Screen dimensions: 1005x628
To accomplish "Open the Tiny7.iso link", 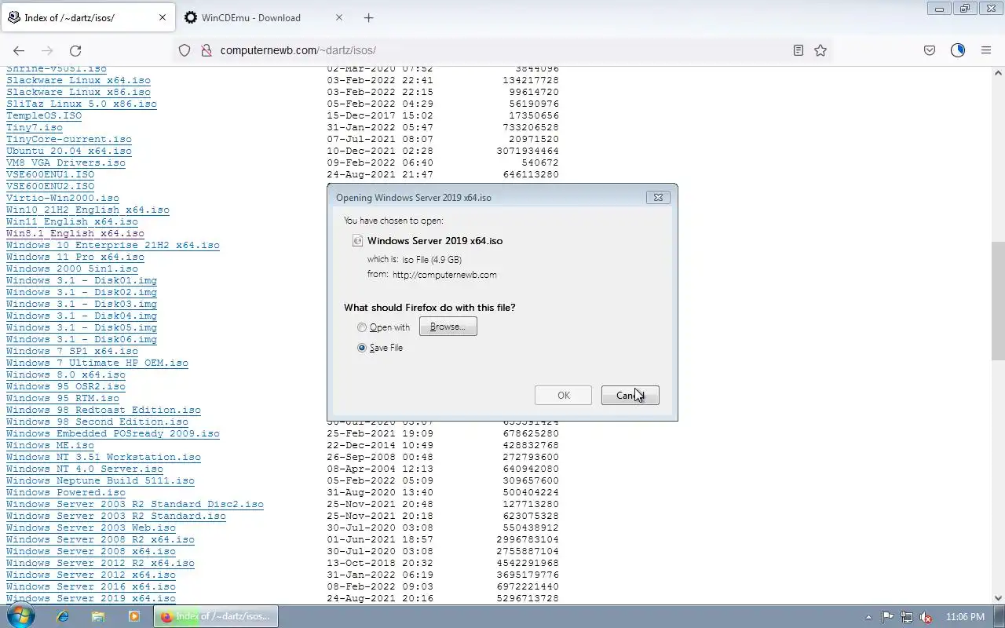I will point(35,127).
